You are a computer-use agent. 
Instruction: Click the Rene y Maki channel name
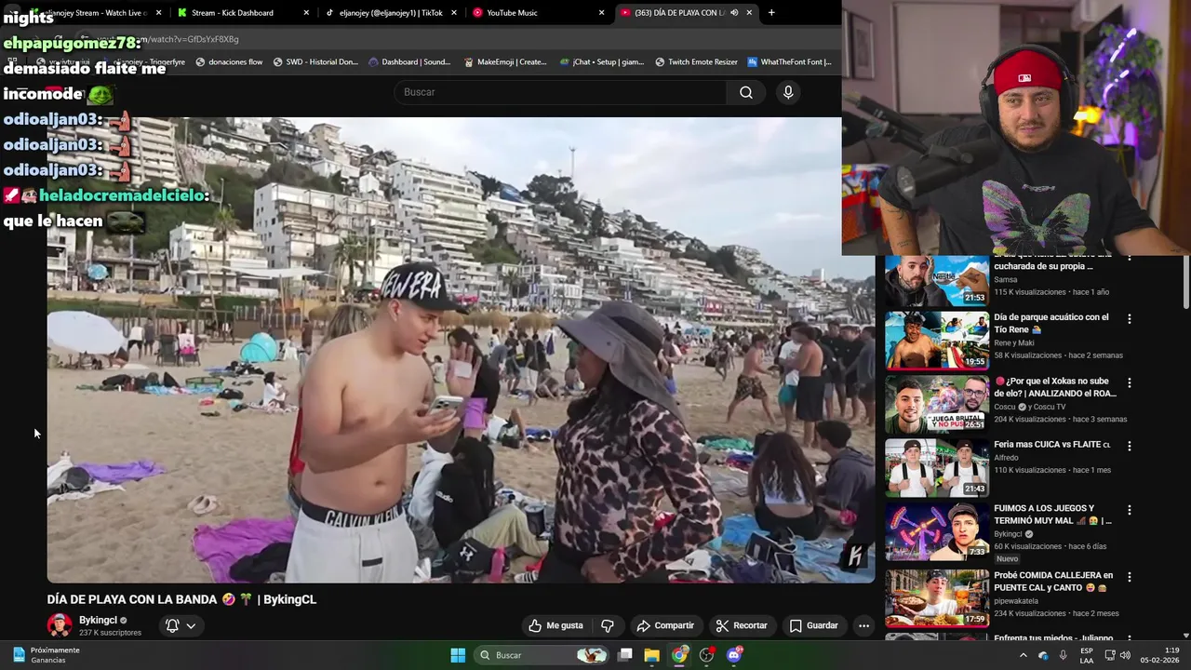[1016, 342]
